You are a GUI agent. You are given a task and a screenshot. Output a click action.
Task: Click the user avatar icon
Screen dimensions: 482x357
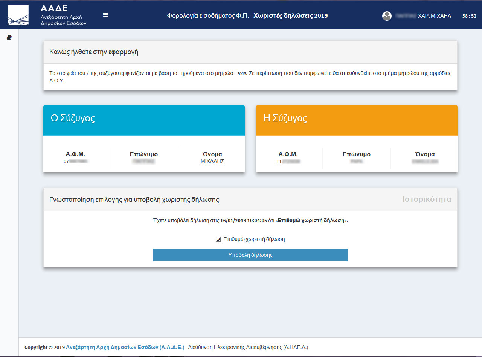point(387,16)
